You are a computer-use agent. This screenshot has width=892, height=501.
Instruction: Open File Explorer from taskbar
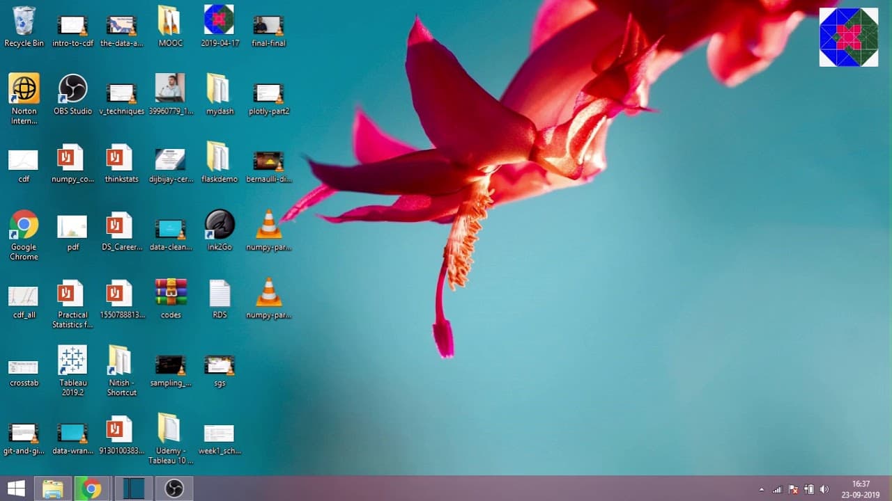click(53, 488)
